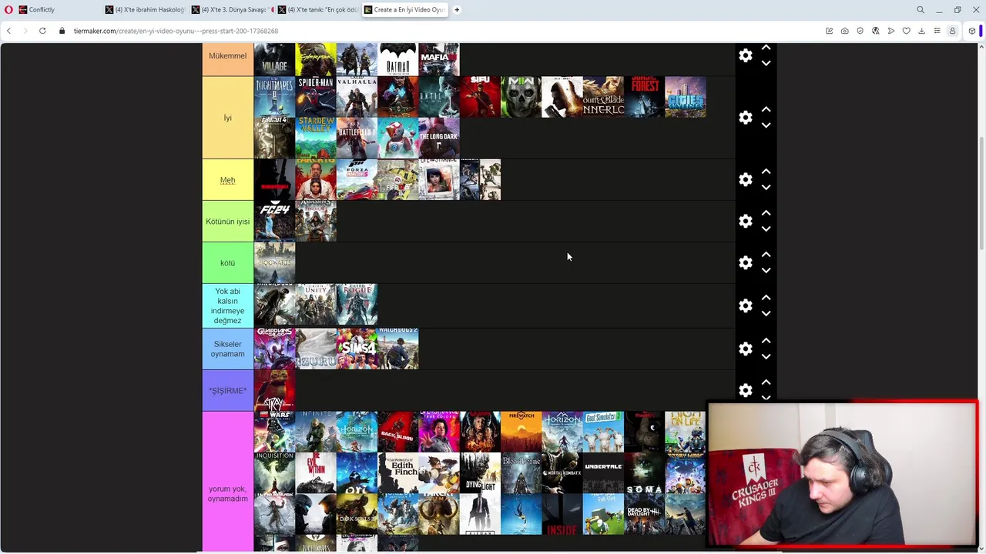Select the Sifu game thumbnail
The width and height of the screenshot is (986, 554).
pyautogui.click(x=480, y=97)
